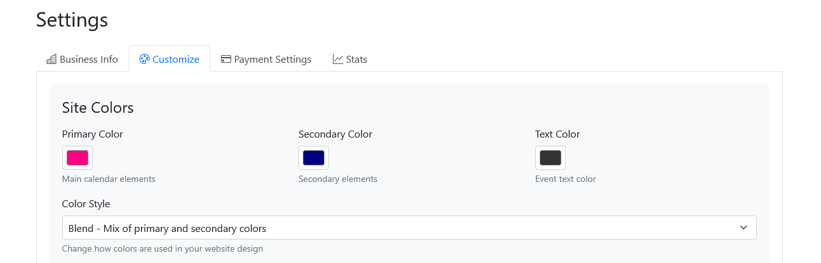Click the Color Style field label
Screen dimensions: 821x263
86,204
